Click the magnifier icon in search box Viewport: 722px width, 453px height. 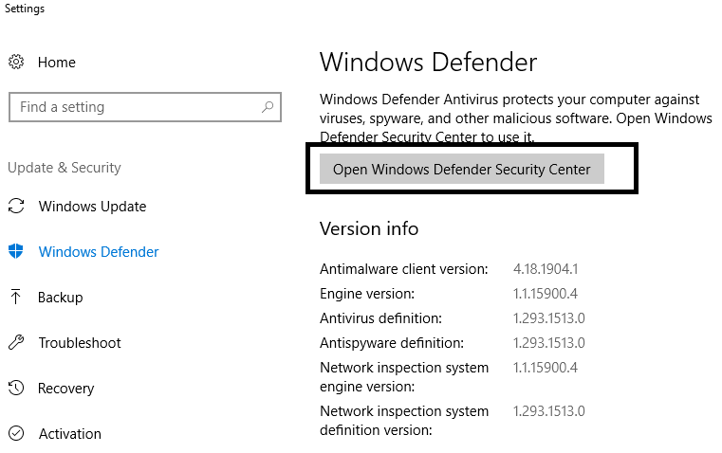tap(268, 107)
